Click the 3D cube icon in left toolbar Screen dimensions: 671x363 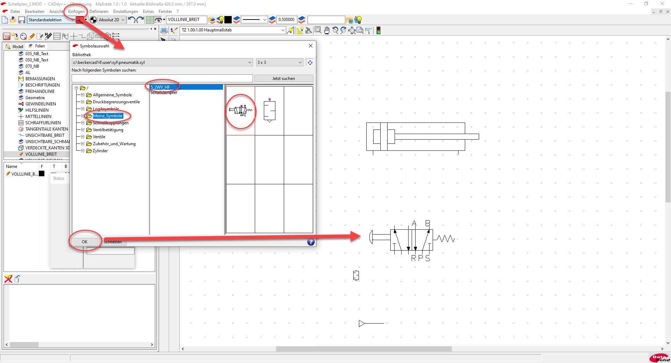(x=90, y=36)
